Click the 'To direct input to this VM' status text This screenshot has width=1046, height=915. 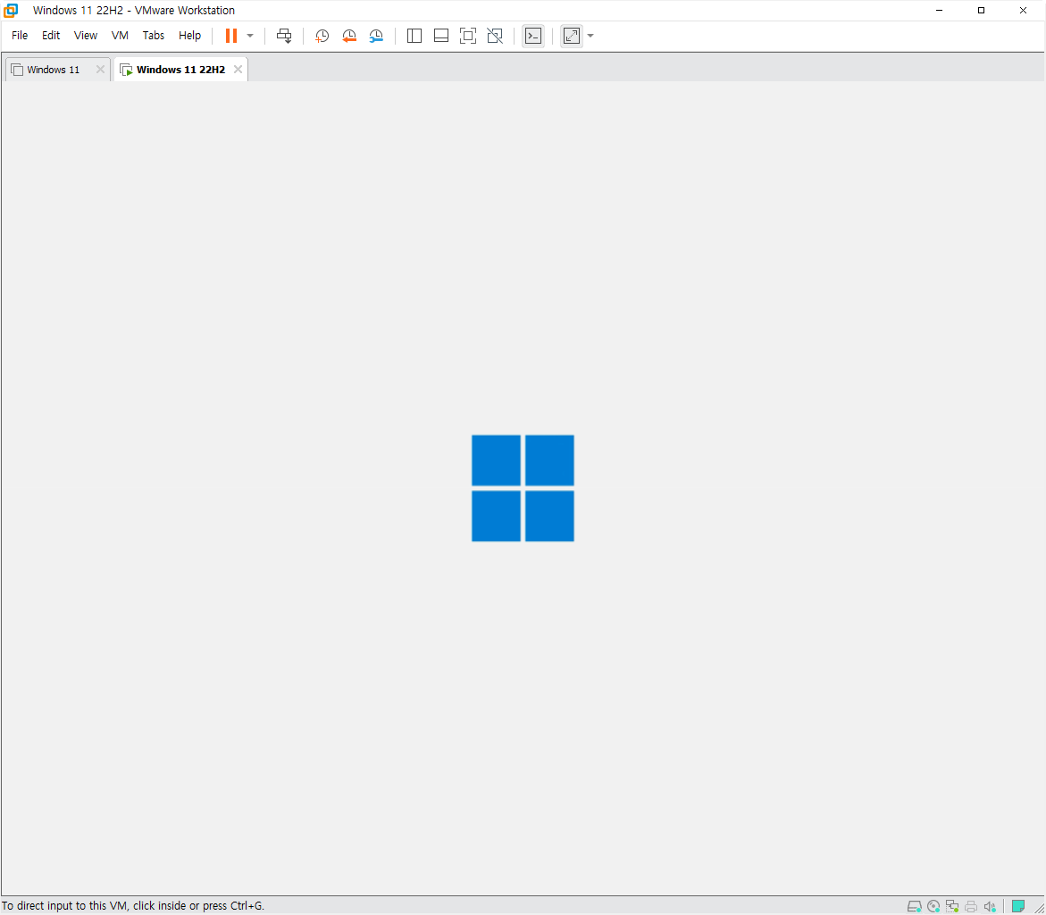(133, 906)
